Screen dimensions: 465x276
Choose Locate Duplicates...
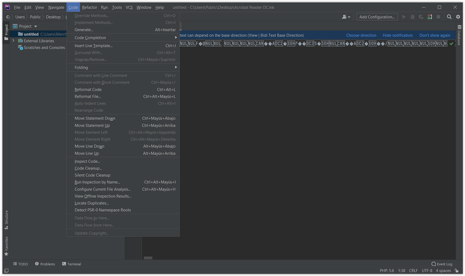[x=123, y=203]
